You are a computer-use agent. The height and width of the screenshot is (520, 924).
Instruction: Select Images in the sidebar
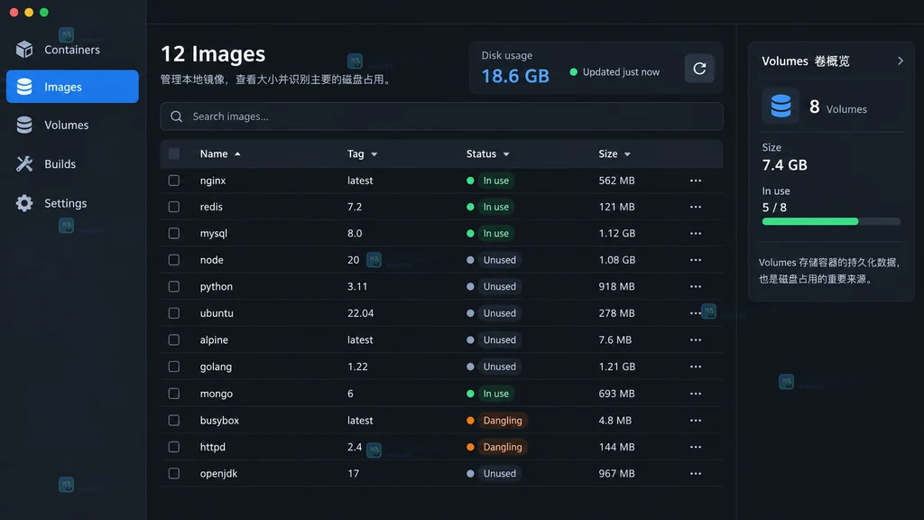pyautogui.click(x=72, y=87)
